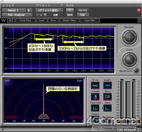This screenshot has width=142, height=132.
Task: Click the Load button
Action: tap(42, 20)
